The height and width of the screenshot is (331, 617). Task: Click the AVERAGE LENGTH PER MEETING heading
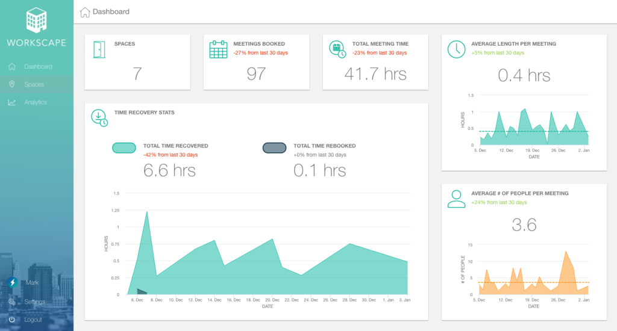point(514,44)
